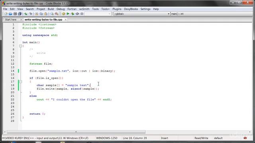Open the Debug menu
Screen dimensions: 255x143
[61, 9]
